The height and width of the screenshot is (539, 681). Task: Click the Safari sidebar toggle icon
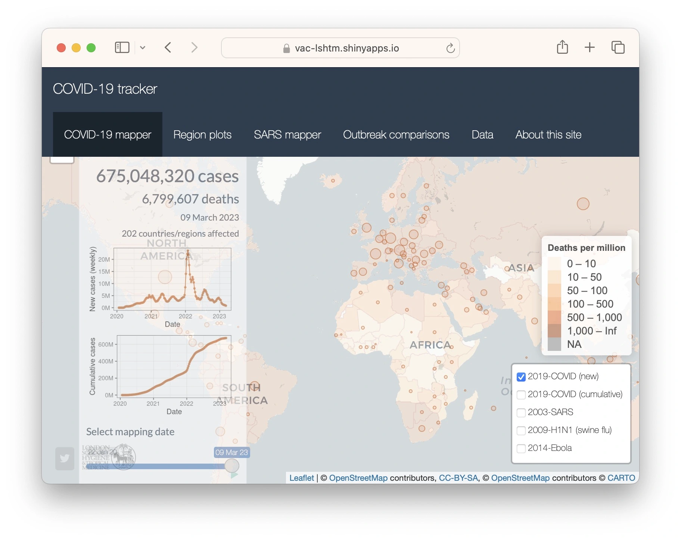click(x=122, y=47)
